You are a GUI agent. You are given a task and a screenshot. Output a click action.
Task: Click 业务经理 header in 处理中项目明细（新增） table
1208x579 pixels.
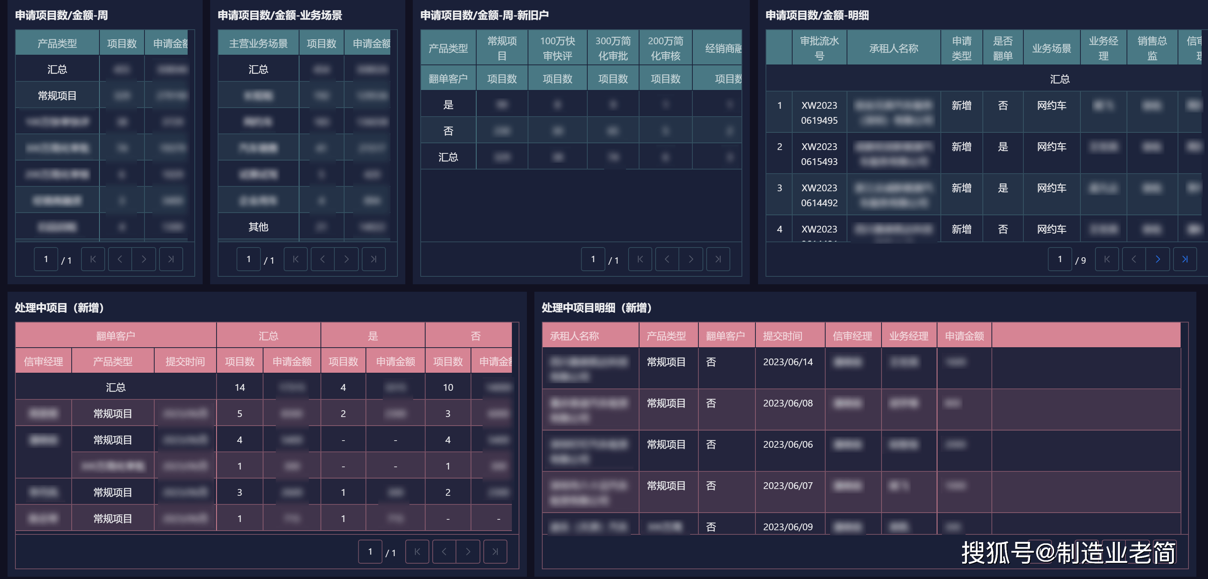click(909, 335)
